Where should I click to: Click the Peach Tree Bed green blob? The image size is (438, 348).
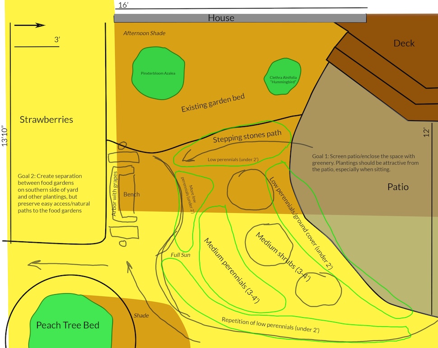68,325
